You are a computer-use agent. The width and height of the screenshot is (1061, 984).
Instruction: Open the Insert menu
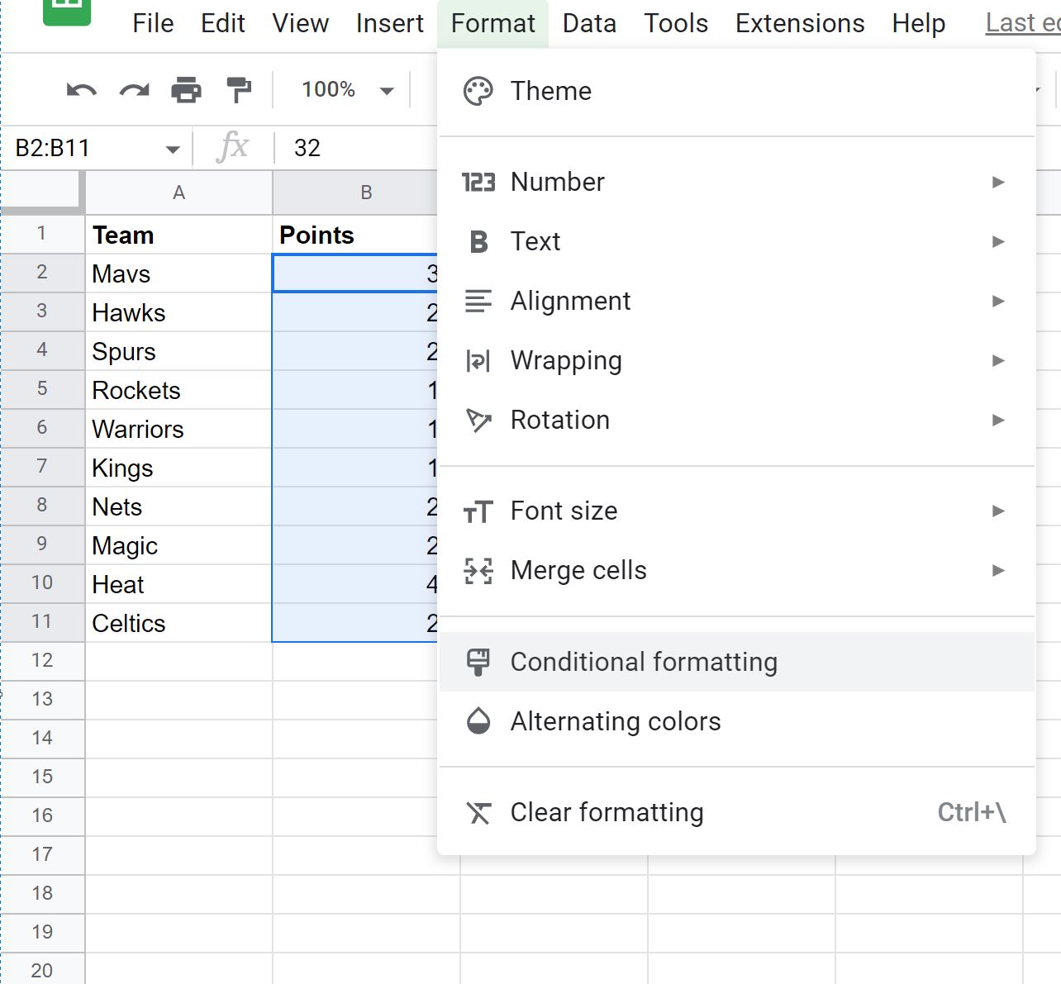[x=390, y=23]
